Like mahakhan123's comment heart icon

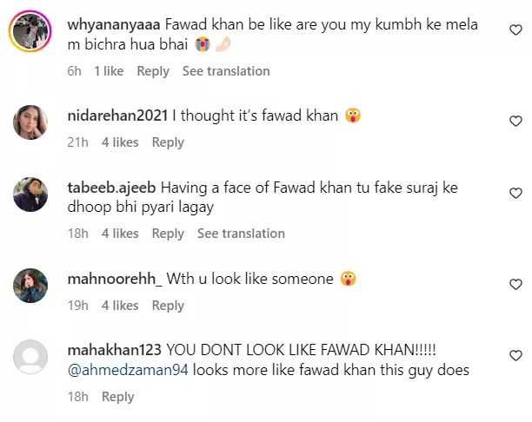click(515, 356)
